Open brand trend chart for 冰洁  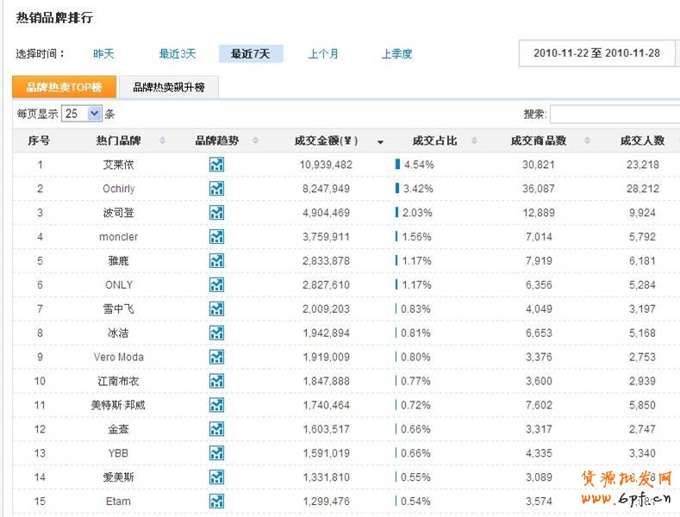216,333
